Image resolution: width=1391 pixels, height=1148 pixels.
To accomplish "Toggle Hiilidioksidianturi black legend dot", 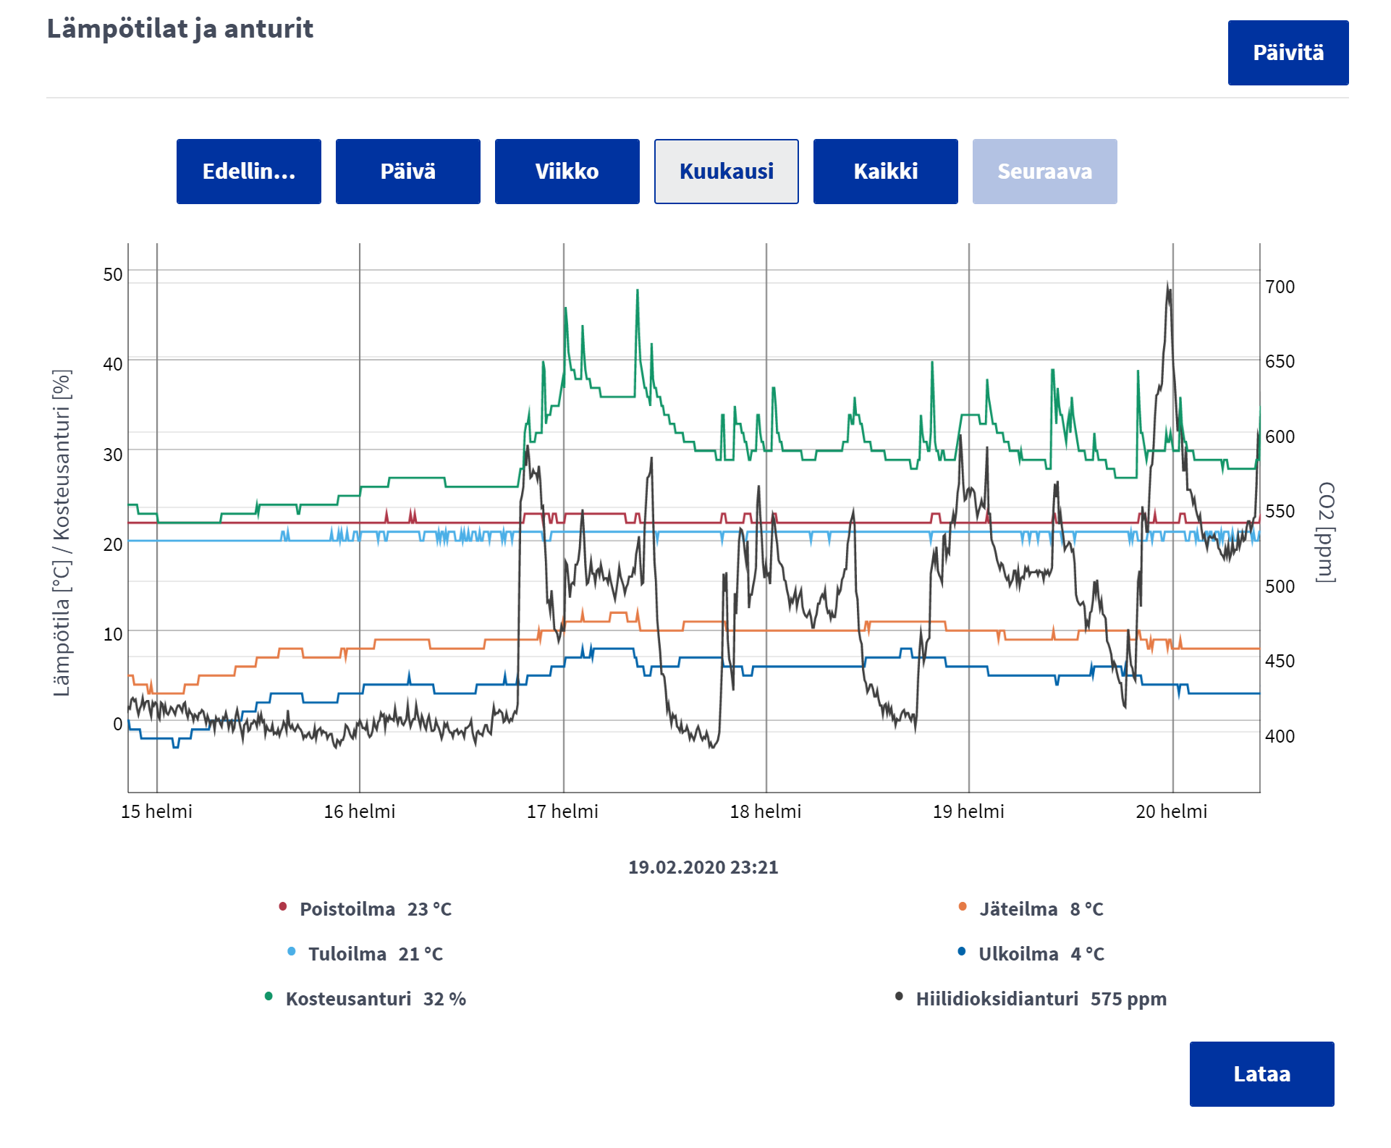I will tap(899, 997).
